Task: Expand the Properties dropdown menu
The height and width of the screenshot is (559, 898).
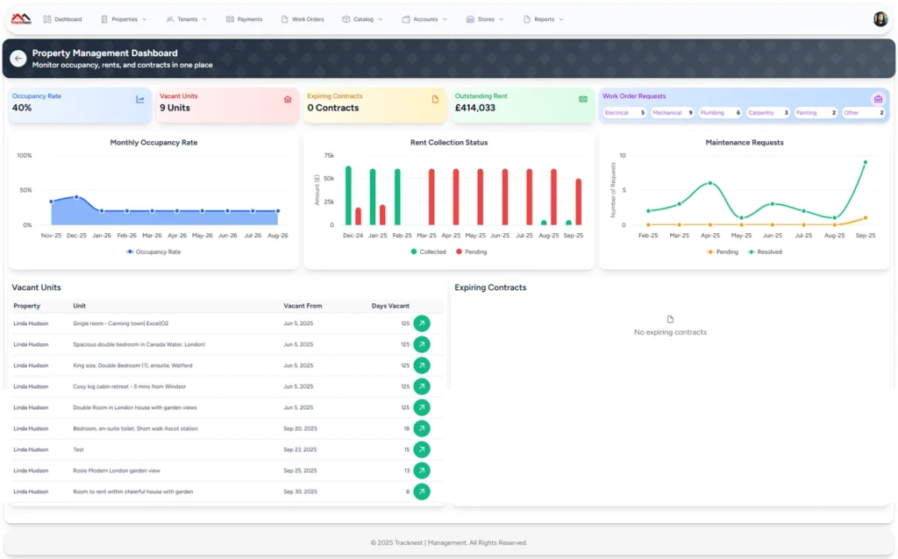Action: [x=124, y=19]
